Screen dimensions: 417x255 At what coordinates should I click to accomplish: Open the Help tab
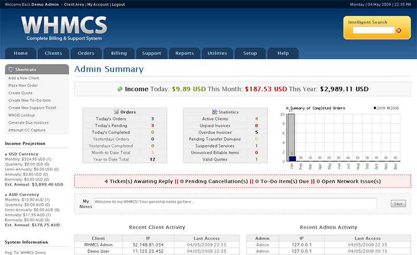pos(283,53)
